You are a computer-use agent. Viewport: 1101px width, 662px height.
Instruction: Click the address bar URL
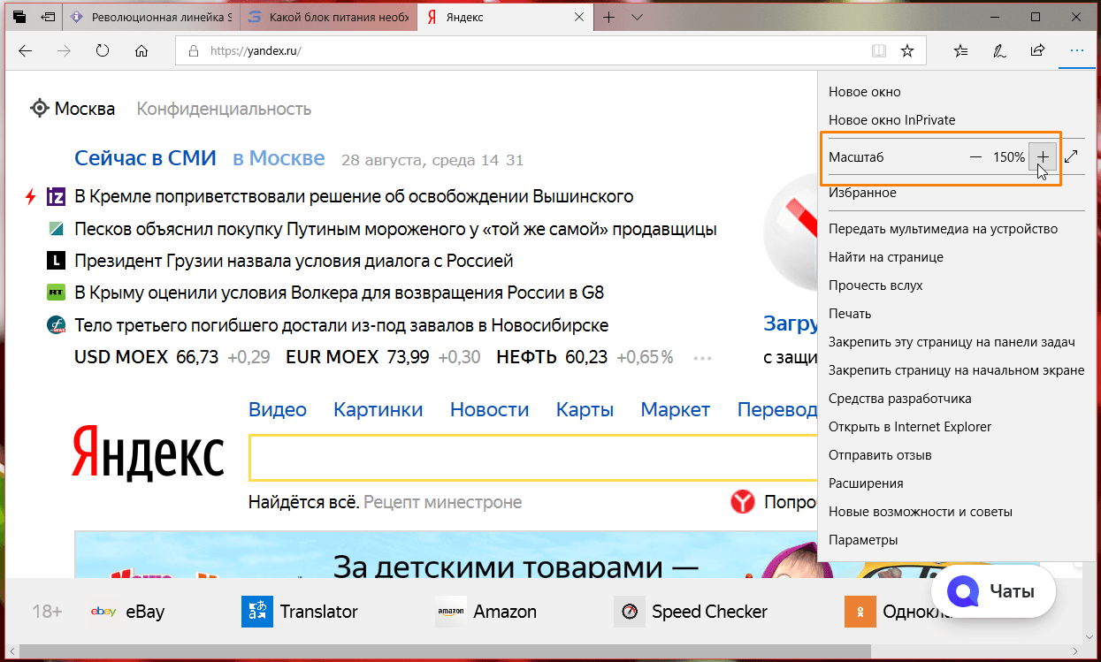[256, 51]
